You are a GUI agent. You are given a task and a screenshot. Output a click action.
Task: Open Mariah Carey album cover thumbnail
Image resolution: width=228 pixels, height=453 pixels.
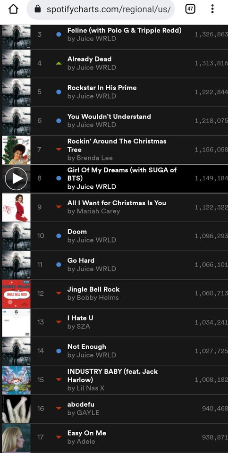tap(16, 208)
